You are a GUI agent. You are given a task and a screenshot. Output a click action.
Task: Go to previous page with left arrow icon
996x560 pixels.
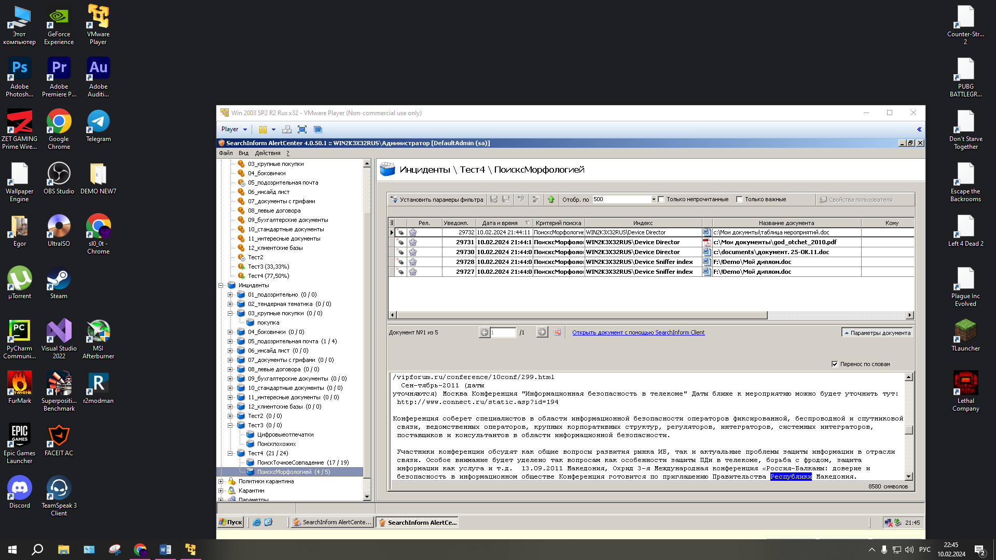[x=484, y=332]
